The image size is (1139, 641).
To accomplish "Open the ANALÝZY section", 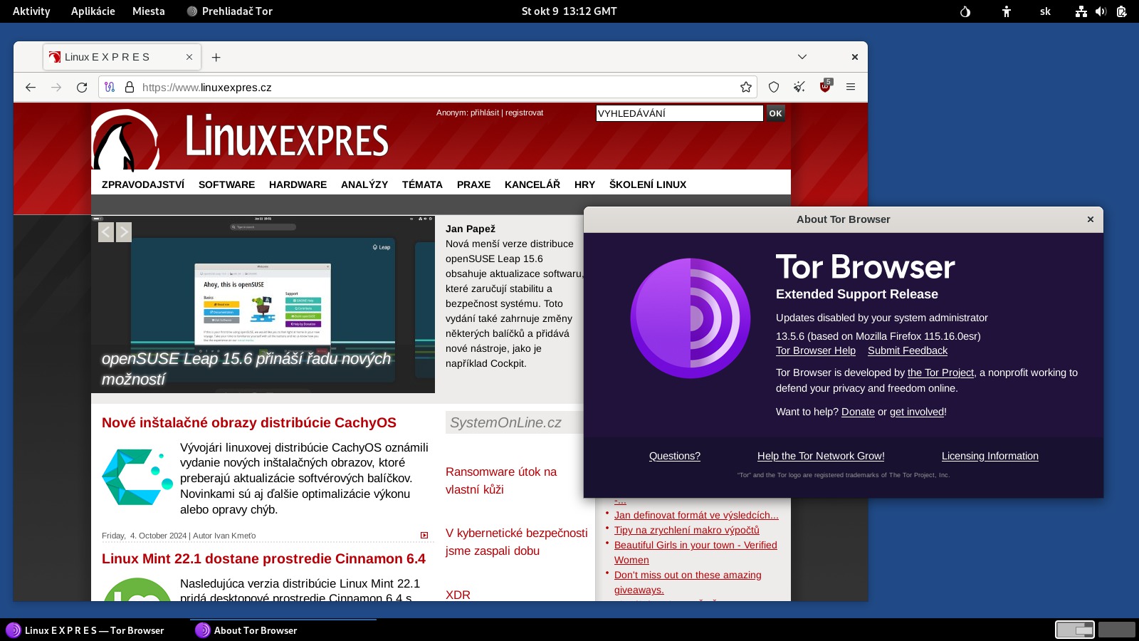I will (x=364, y=184).
